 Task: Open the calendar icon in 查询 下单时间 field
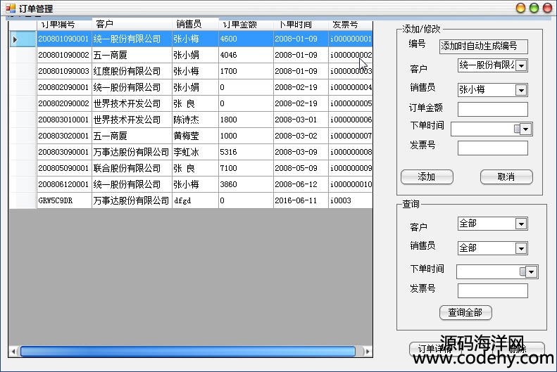pyautogui.click(x=523, y=271)
